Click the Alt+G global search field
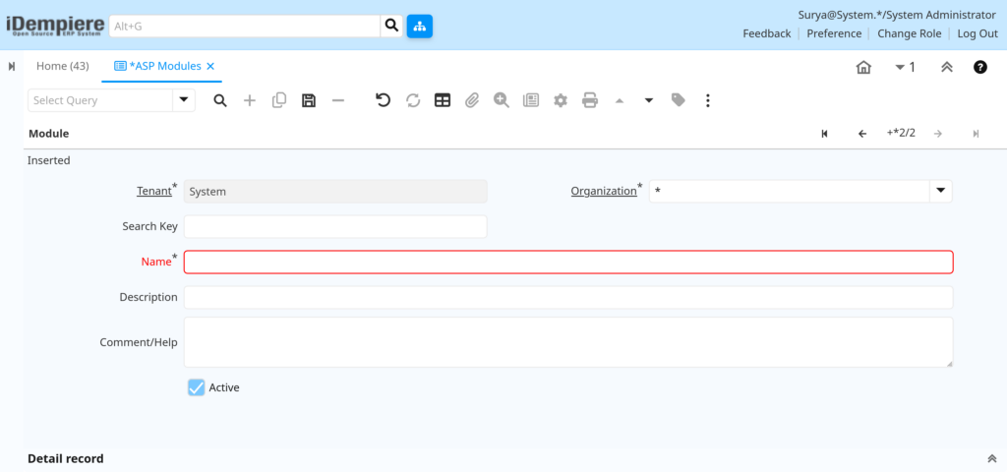Screen dimensions: 1007x472 tap(245, 27)
